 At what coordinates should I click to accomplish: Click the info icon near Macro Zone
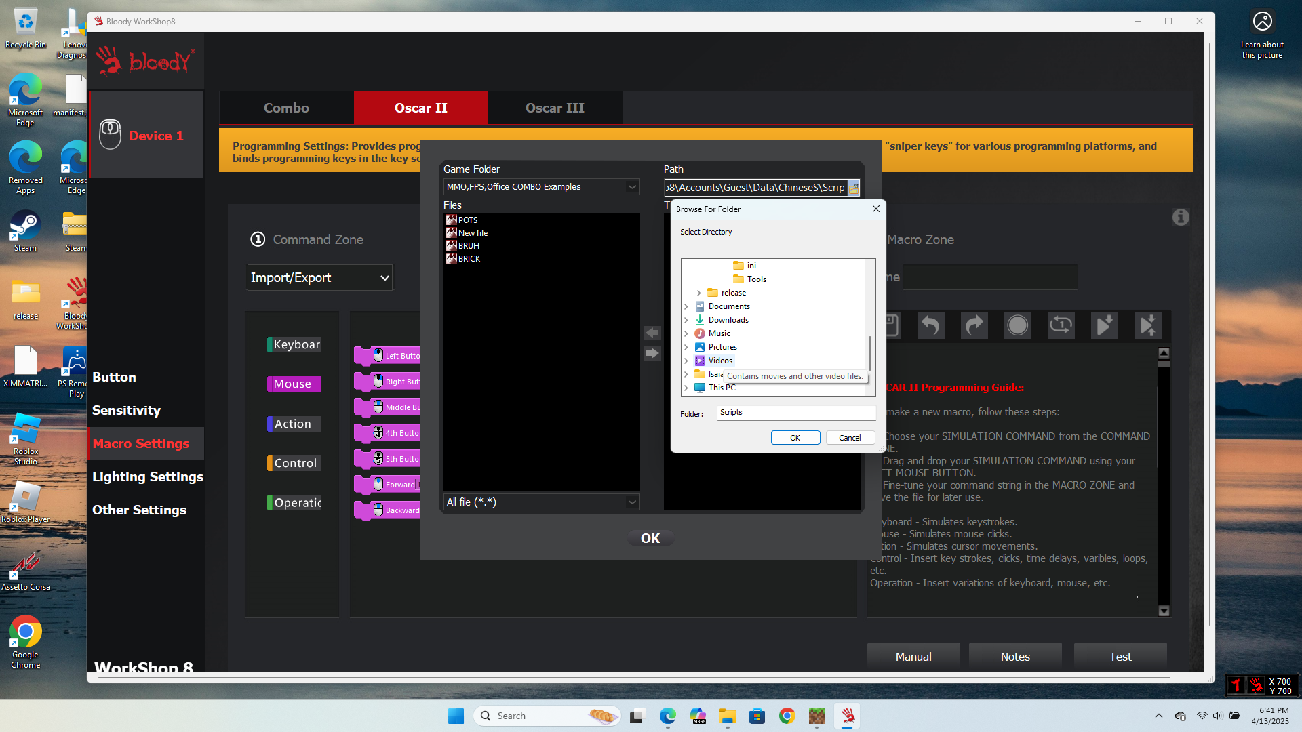pyautogui.click(x=1181, y=218)
